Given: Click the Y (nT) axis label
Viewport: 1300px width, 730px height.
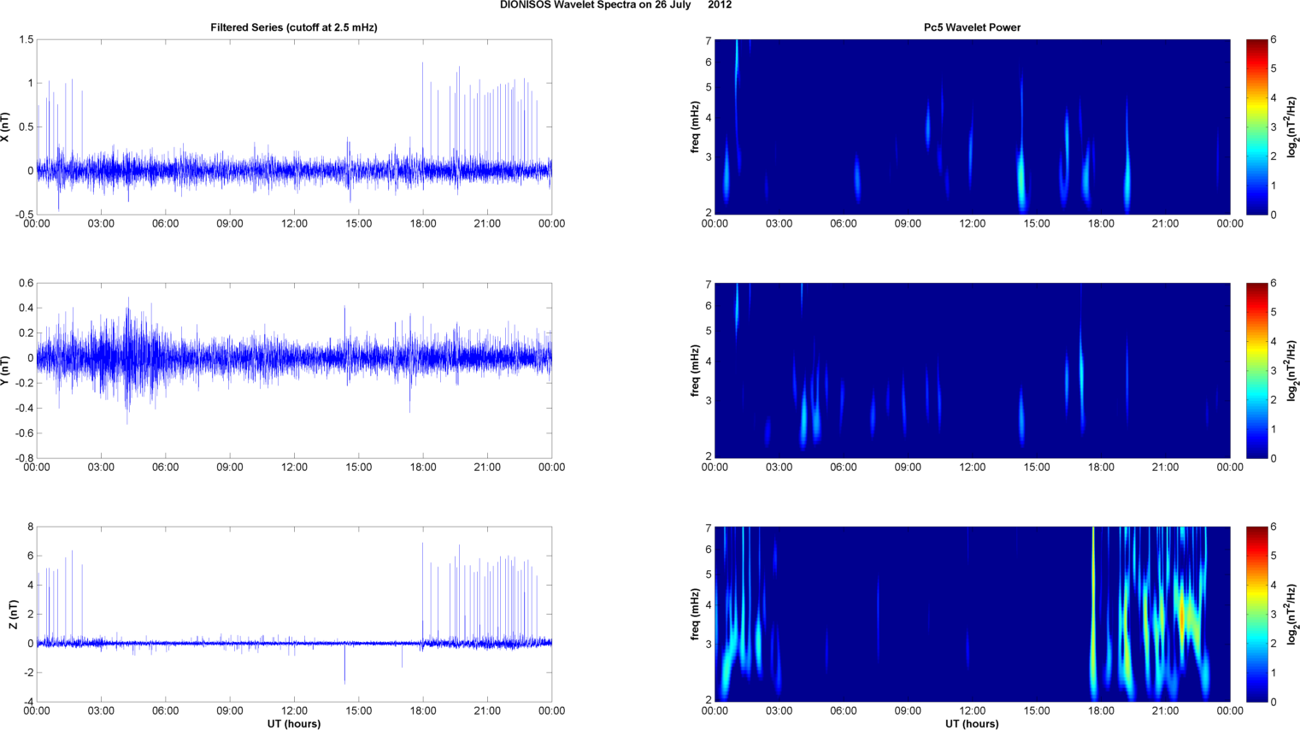Looking at the screenshot, I should tap(5, 370).
